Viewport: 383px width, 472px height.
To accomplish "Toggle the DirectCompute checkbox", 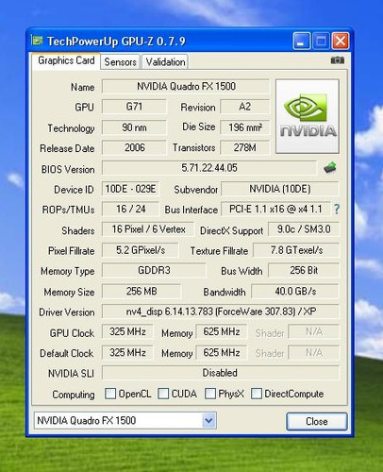I will pyautogui.click(x=257, y=394).
